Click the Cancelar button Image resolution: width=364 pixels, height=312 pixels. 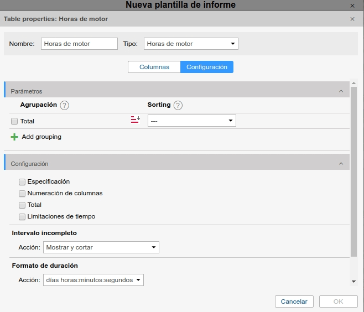tap(294, 301)
